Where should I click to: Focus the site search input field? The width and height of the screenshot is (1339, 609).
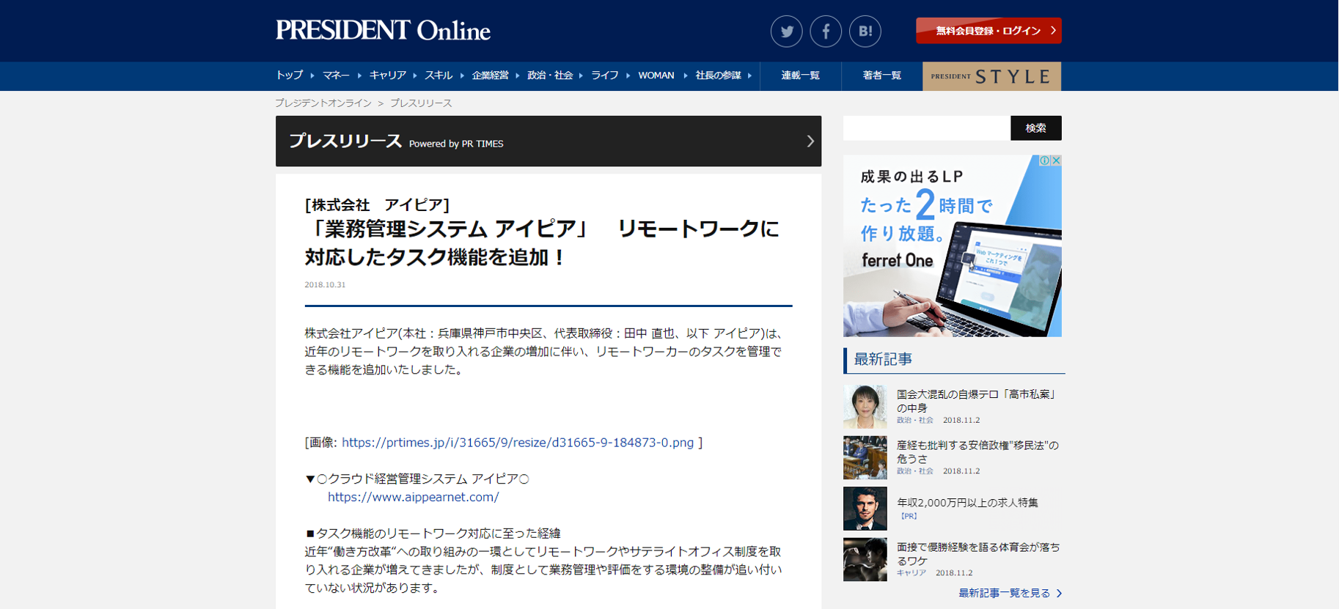pos(927,128)
